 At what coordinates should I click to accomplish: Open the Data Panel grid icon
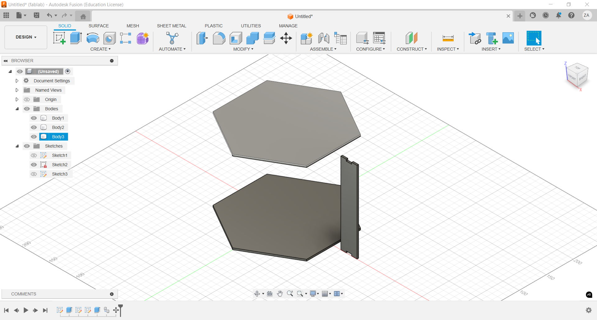pyautogui.click(x=6, y=15)
